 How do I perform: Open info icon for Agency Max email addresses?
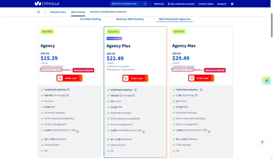coord(209,131)
